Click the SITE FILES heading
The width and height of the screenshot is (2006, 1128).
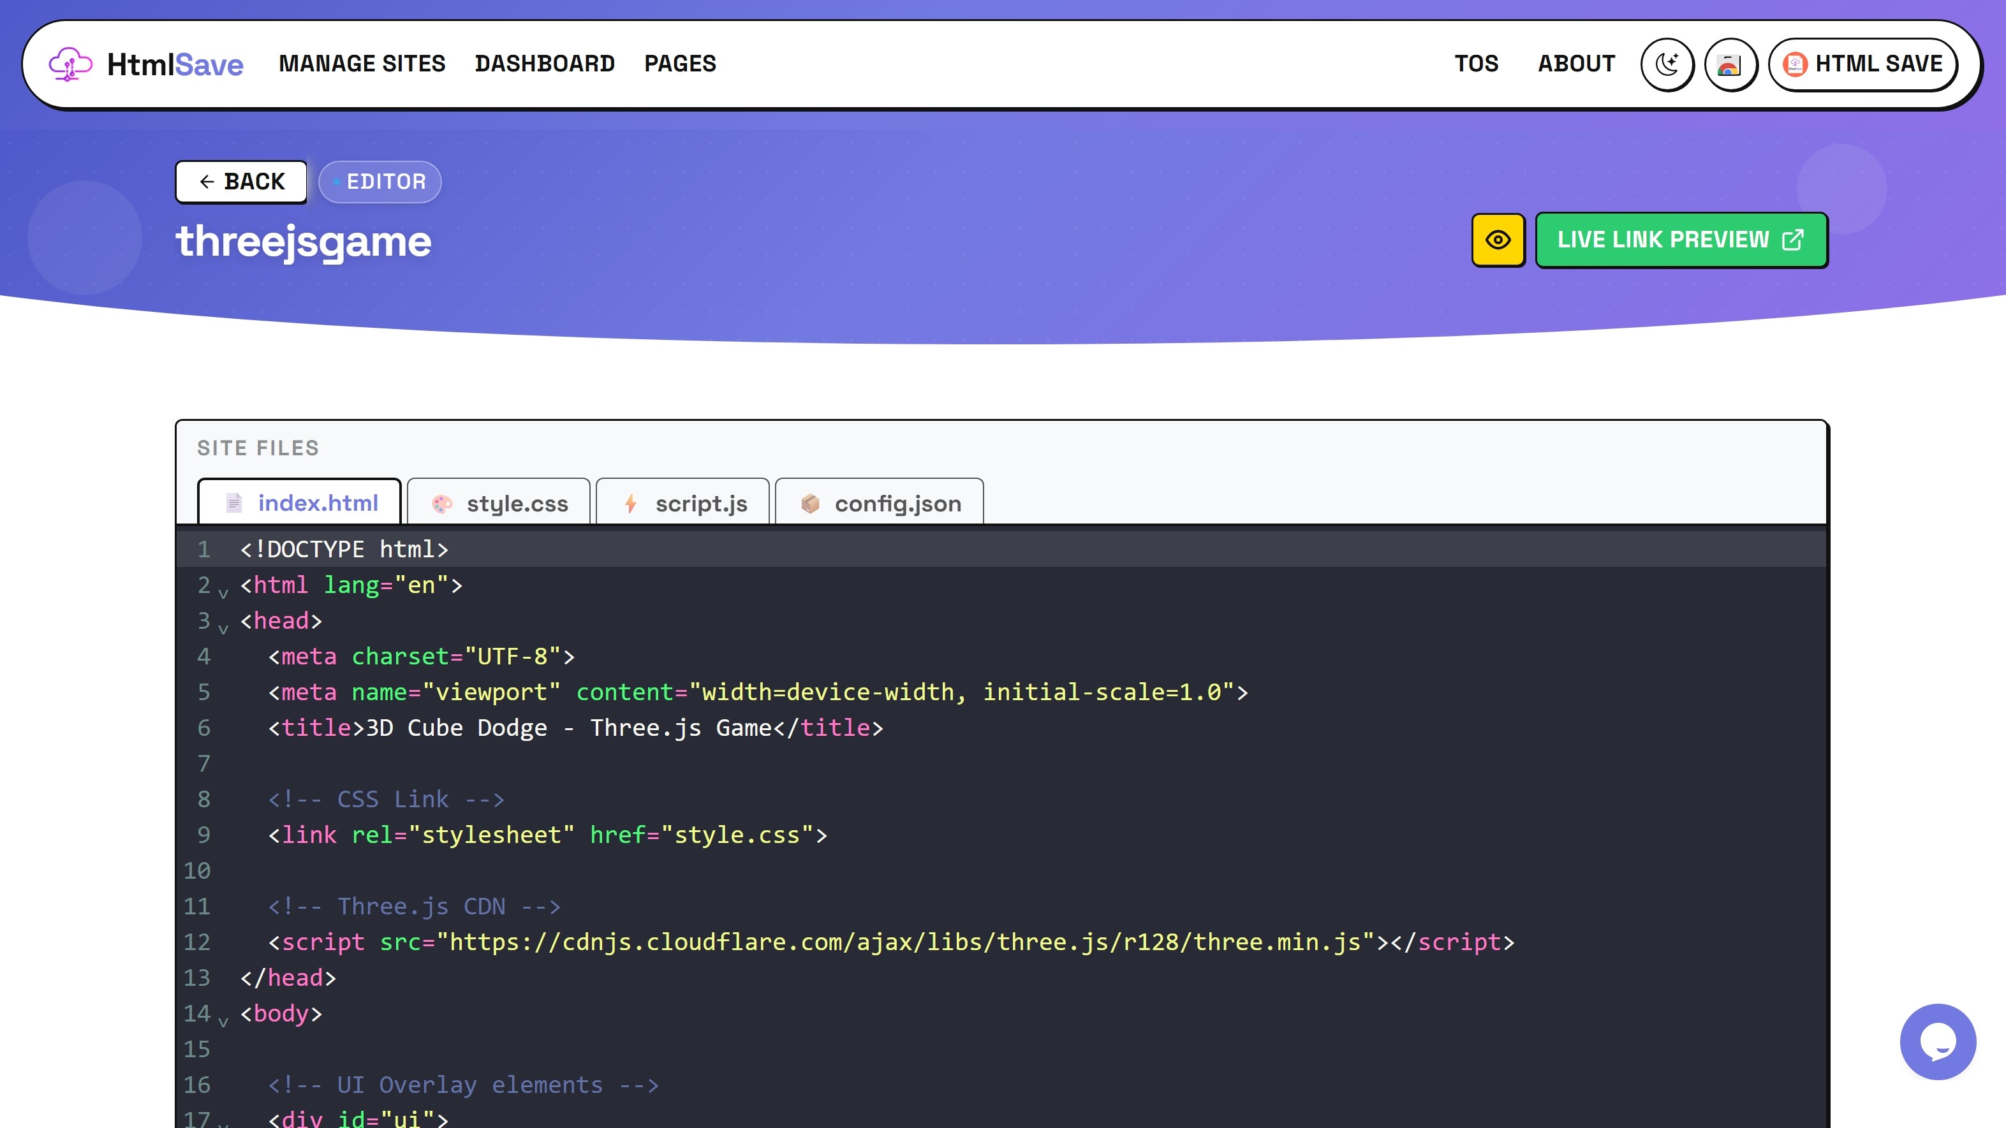click(258, 448)
